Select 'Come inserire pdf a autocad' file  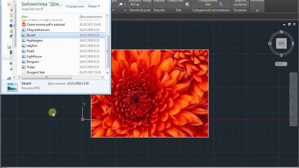tap(63, 25)
